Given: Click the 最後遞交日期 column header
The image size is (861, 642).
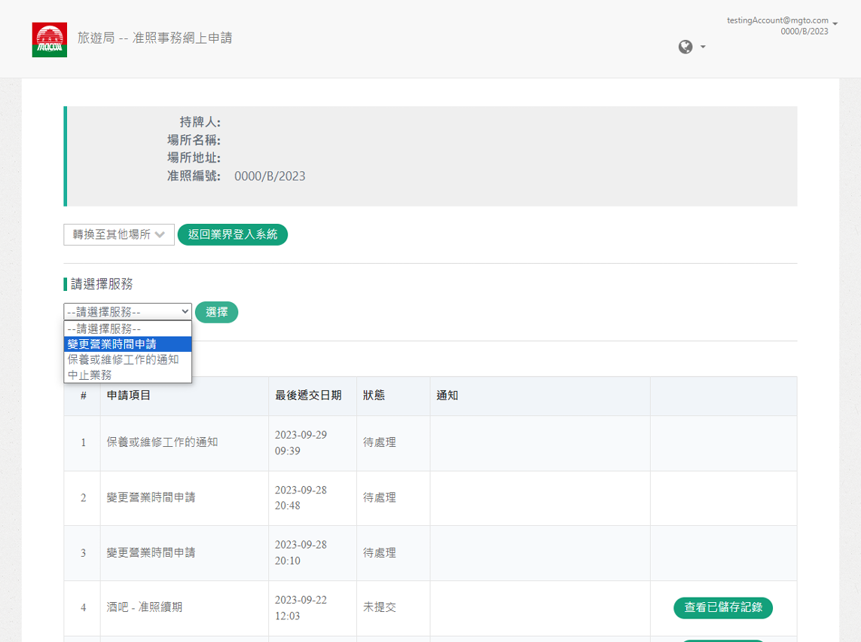Looking at the screenshot, I should click(x=308, y=396).
